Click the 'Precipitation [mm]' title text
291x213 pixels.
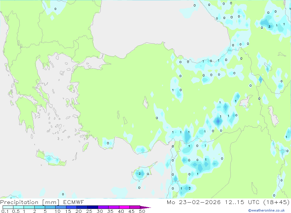point(30,202)
